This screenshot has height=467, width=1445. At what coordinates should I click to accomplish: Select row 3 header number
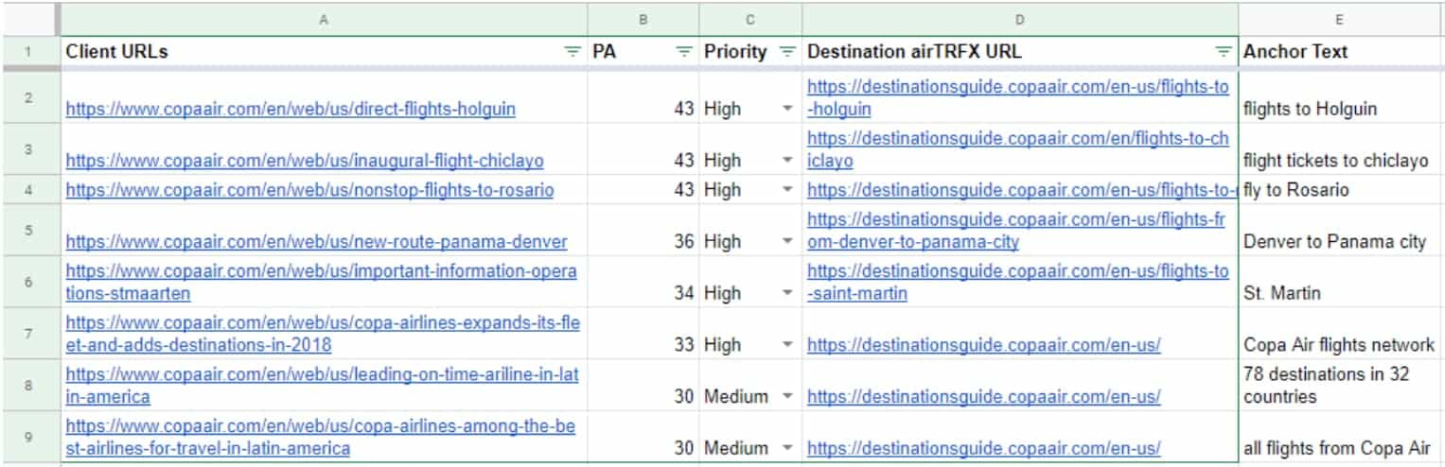(28, 148)
